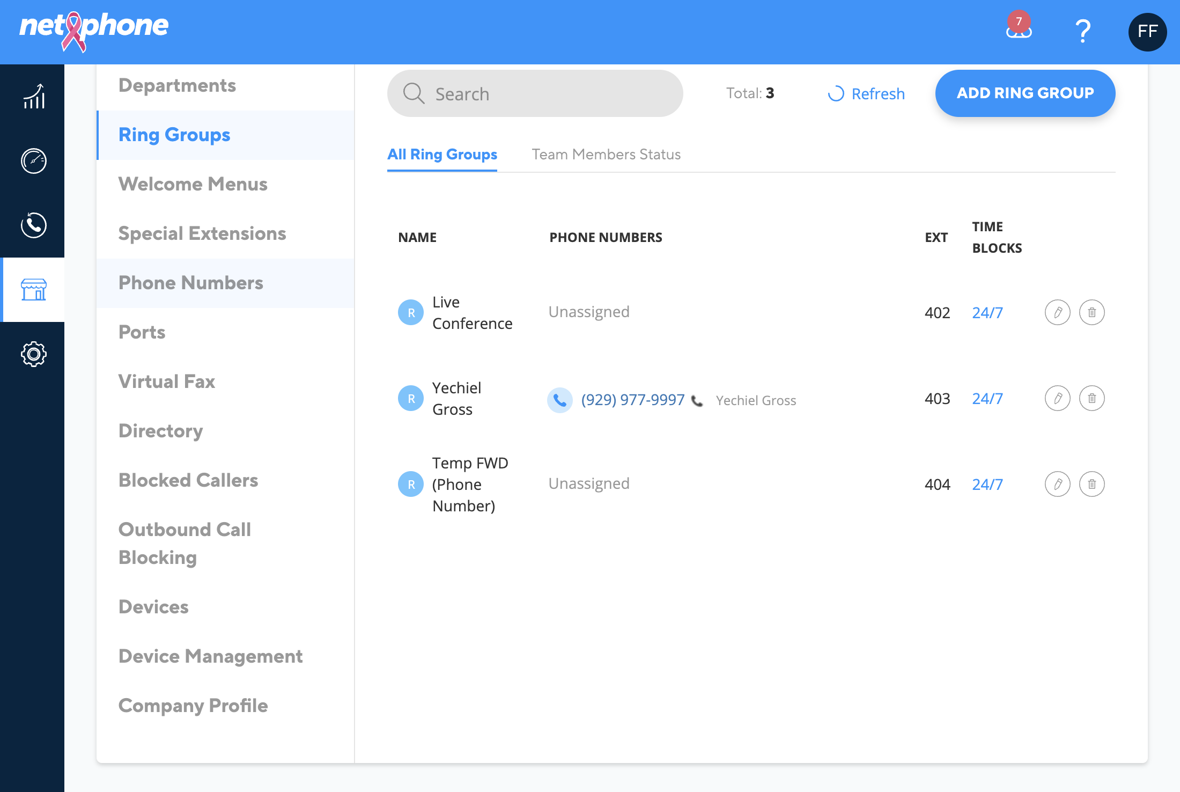Open Devices menu item

[225, 607]
